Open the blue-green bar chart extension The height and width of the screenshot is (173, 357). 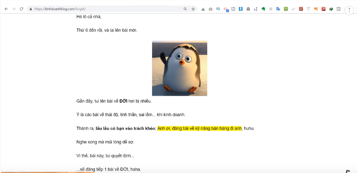coord(203,9)
